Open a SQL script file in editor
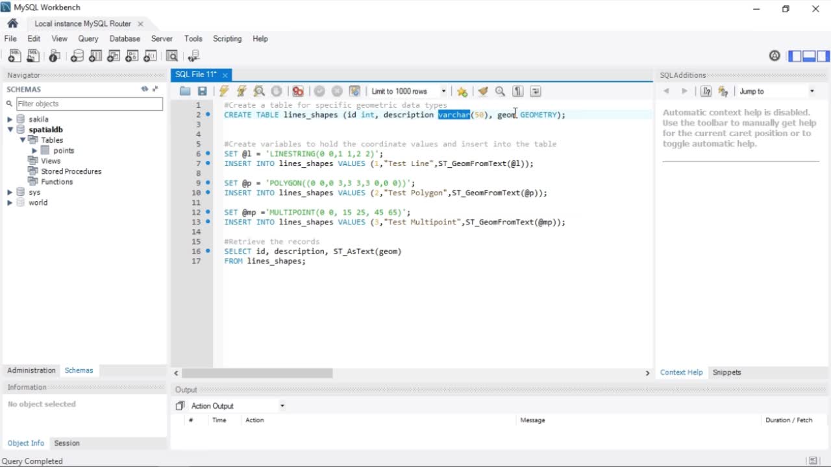831x467 pixels. [185, 91]
